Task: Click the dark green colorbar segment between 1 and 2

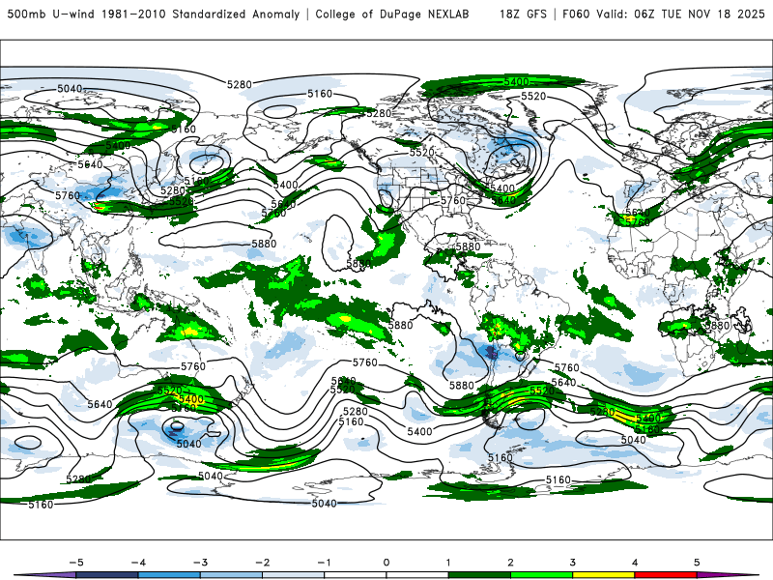Action: click(x=479, y=575)
